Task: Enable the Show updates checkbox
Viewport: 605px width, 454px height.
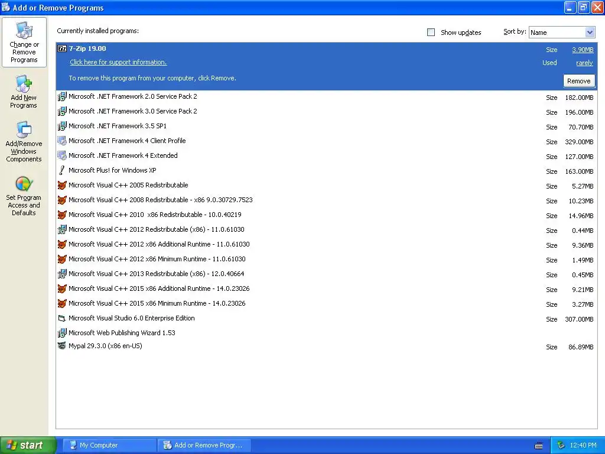Action: coord(431,33)
